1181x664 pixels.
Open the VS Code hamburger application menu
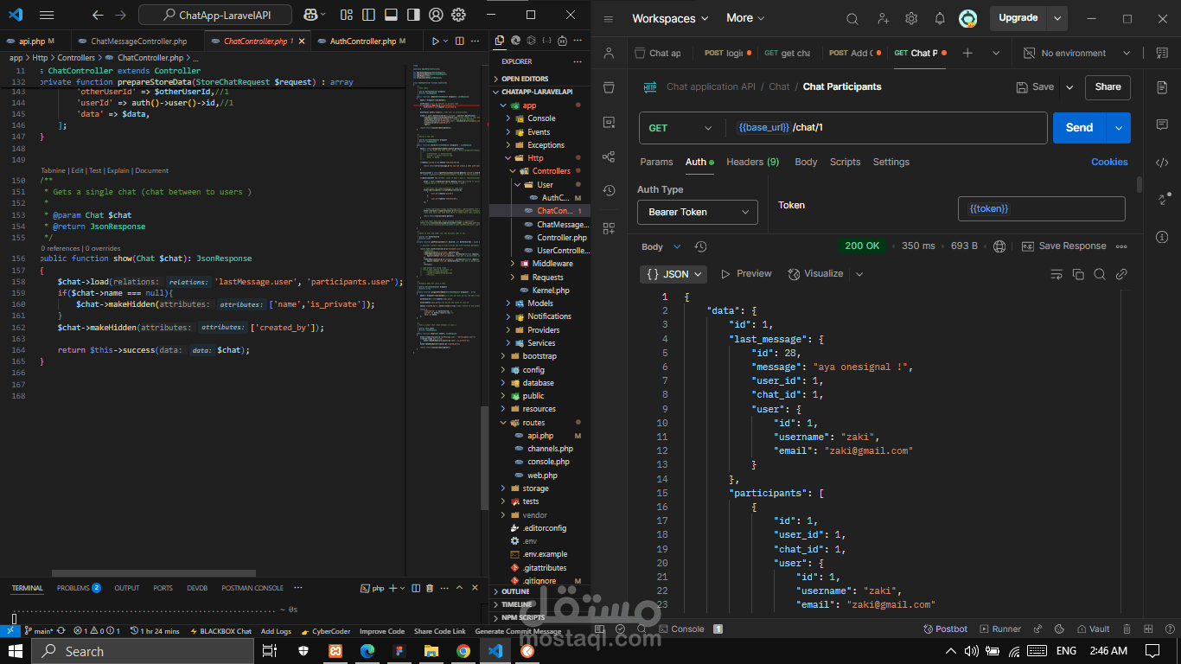[x=47, y=15]
